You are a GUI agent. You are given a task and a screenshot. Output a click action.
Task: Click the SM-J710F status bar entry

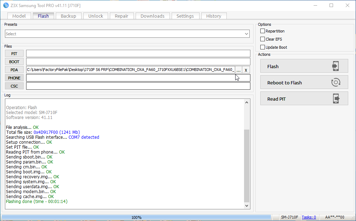tap(290, 217)
